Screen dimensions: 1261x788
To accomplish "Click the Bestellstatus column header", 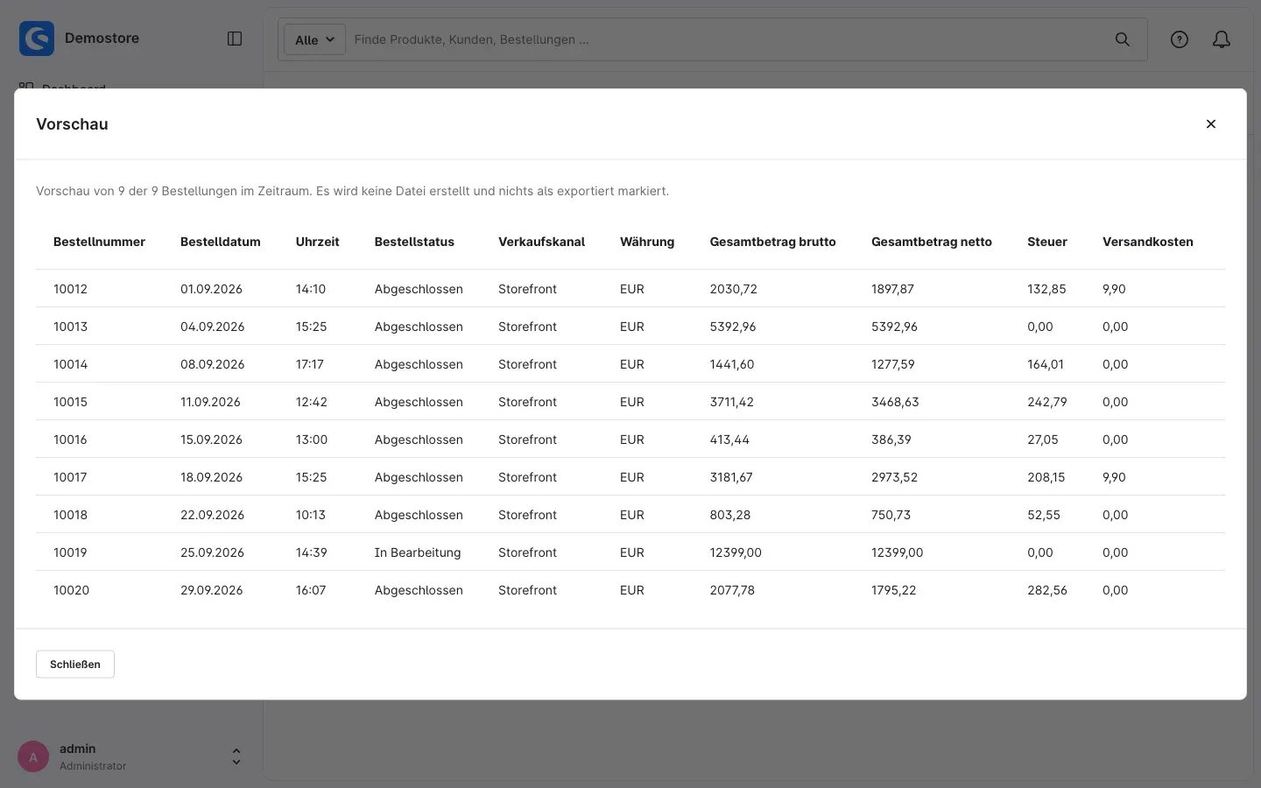I will pos(414,242).
